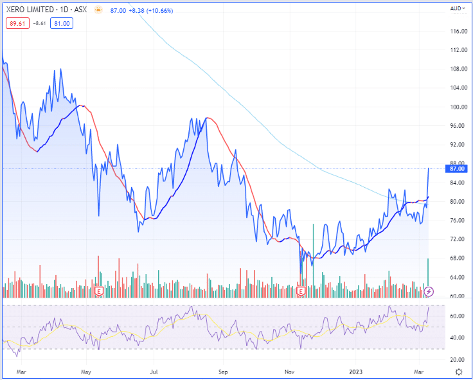The image size is (473, 380).
Task: Click the blue 81.00 price box
Action: (x=62, y=23)
